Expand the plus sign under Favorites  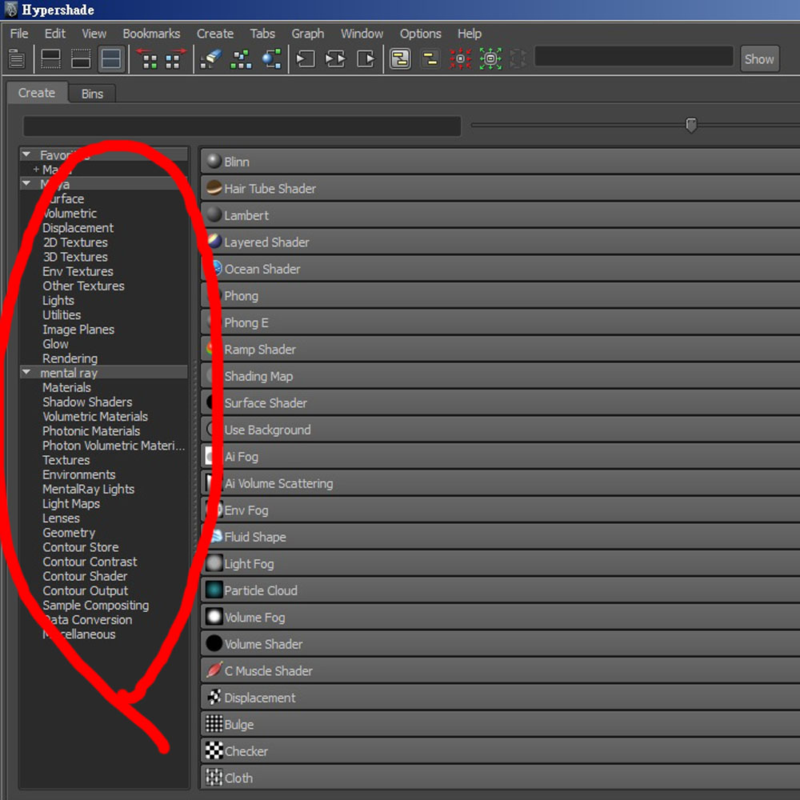click(36, 170)
